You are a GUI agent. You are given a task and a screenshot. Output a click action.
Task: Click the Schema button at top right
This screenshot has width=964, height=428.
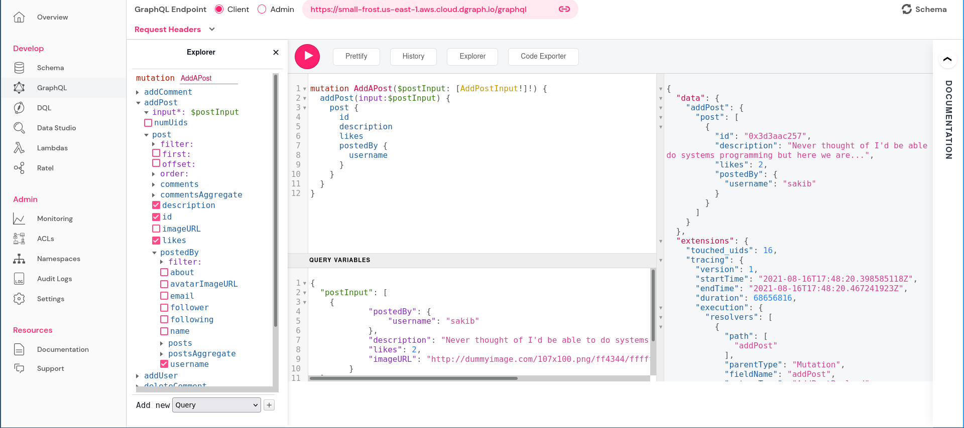tap(924, 9)
